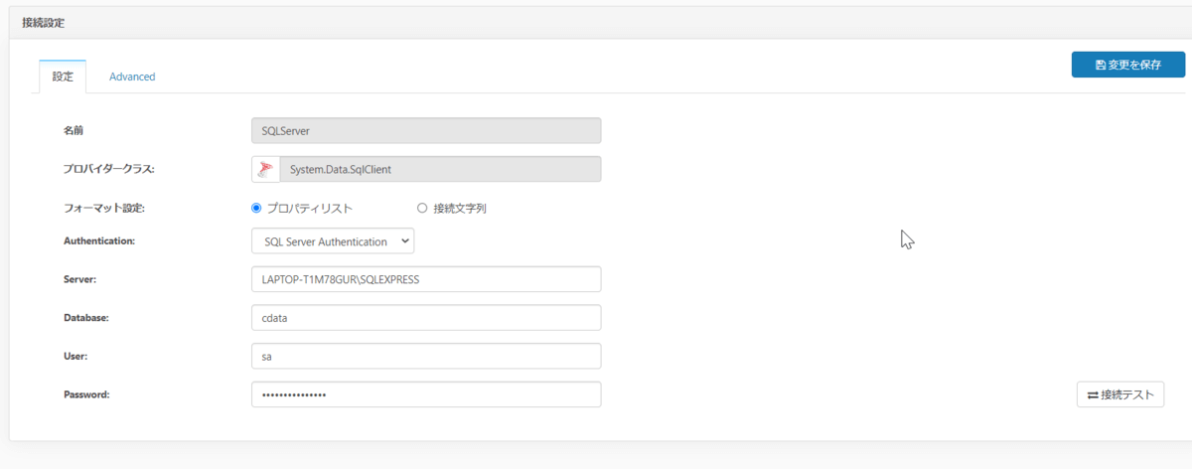This screenshot has height=469, width=1192.
Task: Click into the Database field containing cdata
Action: click(x=426, y=317)
